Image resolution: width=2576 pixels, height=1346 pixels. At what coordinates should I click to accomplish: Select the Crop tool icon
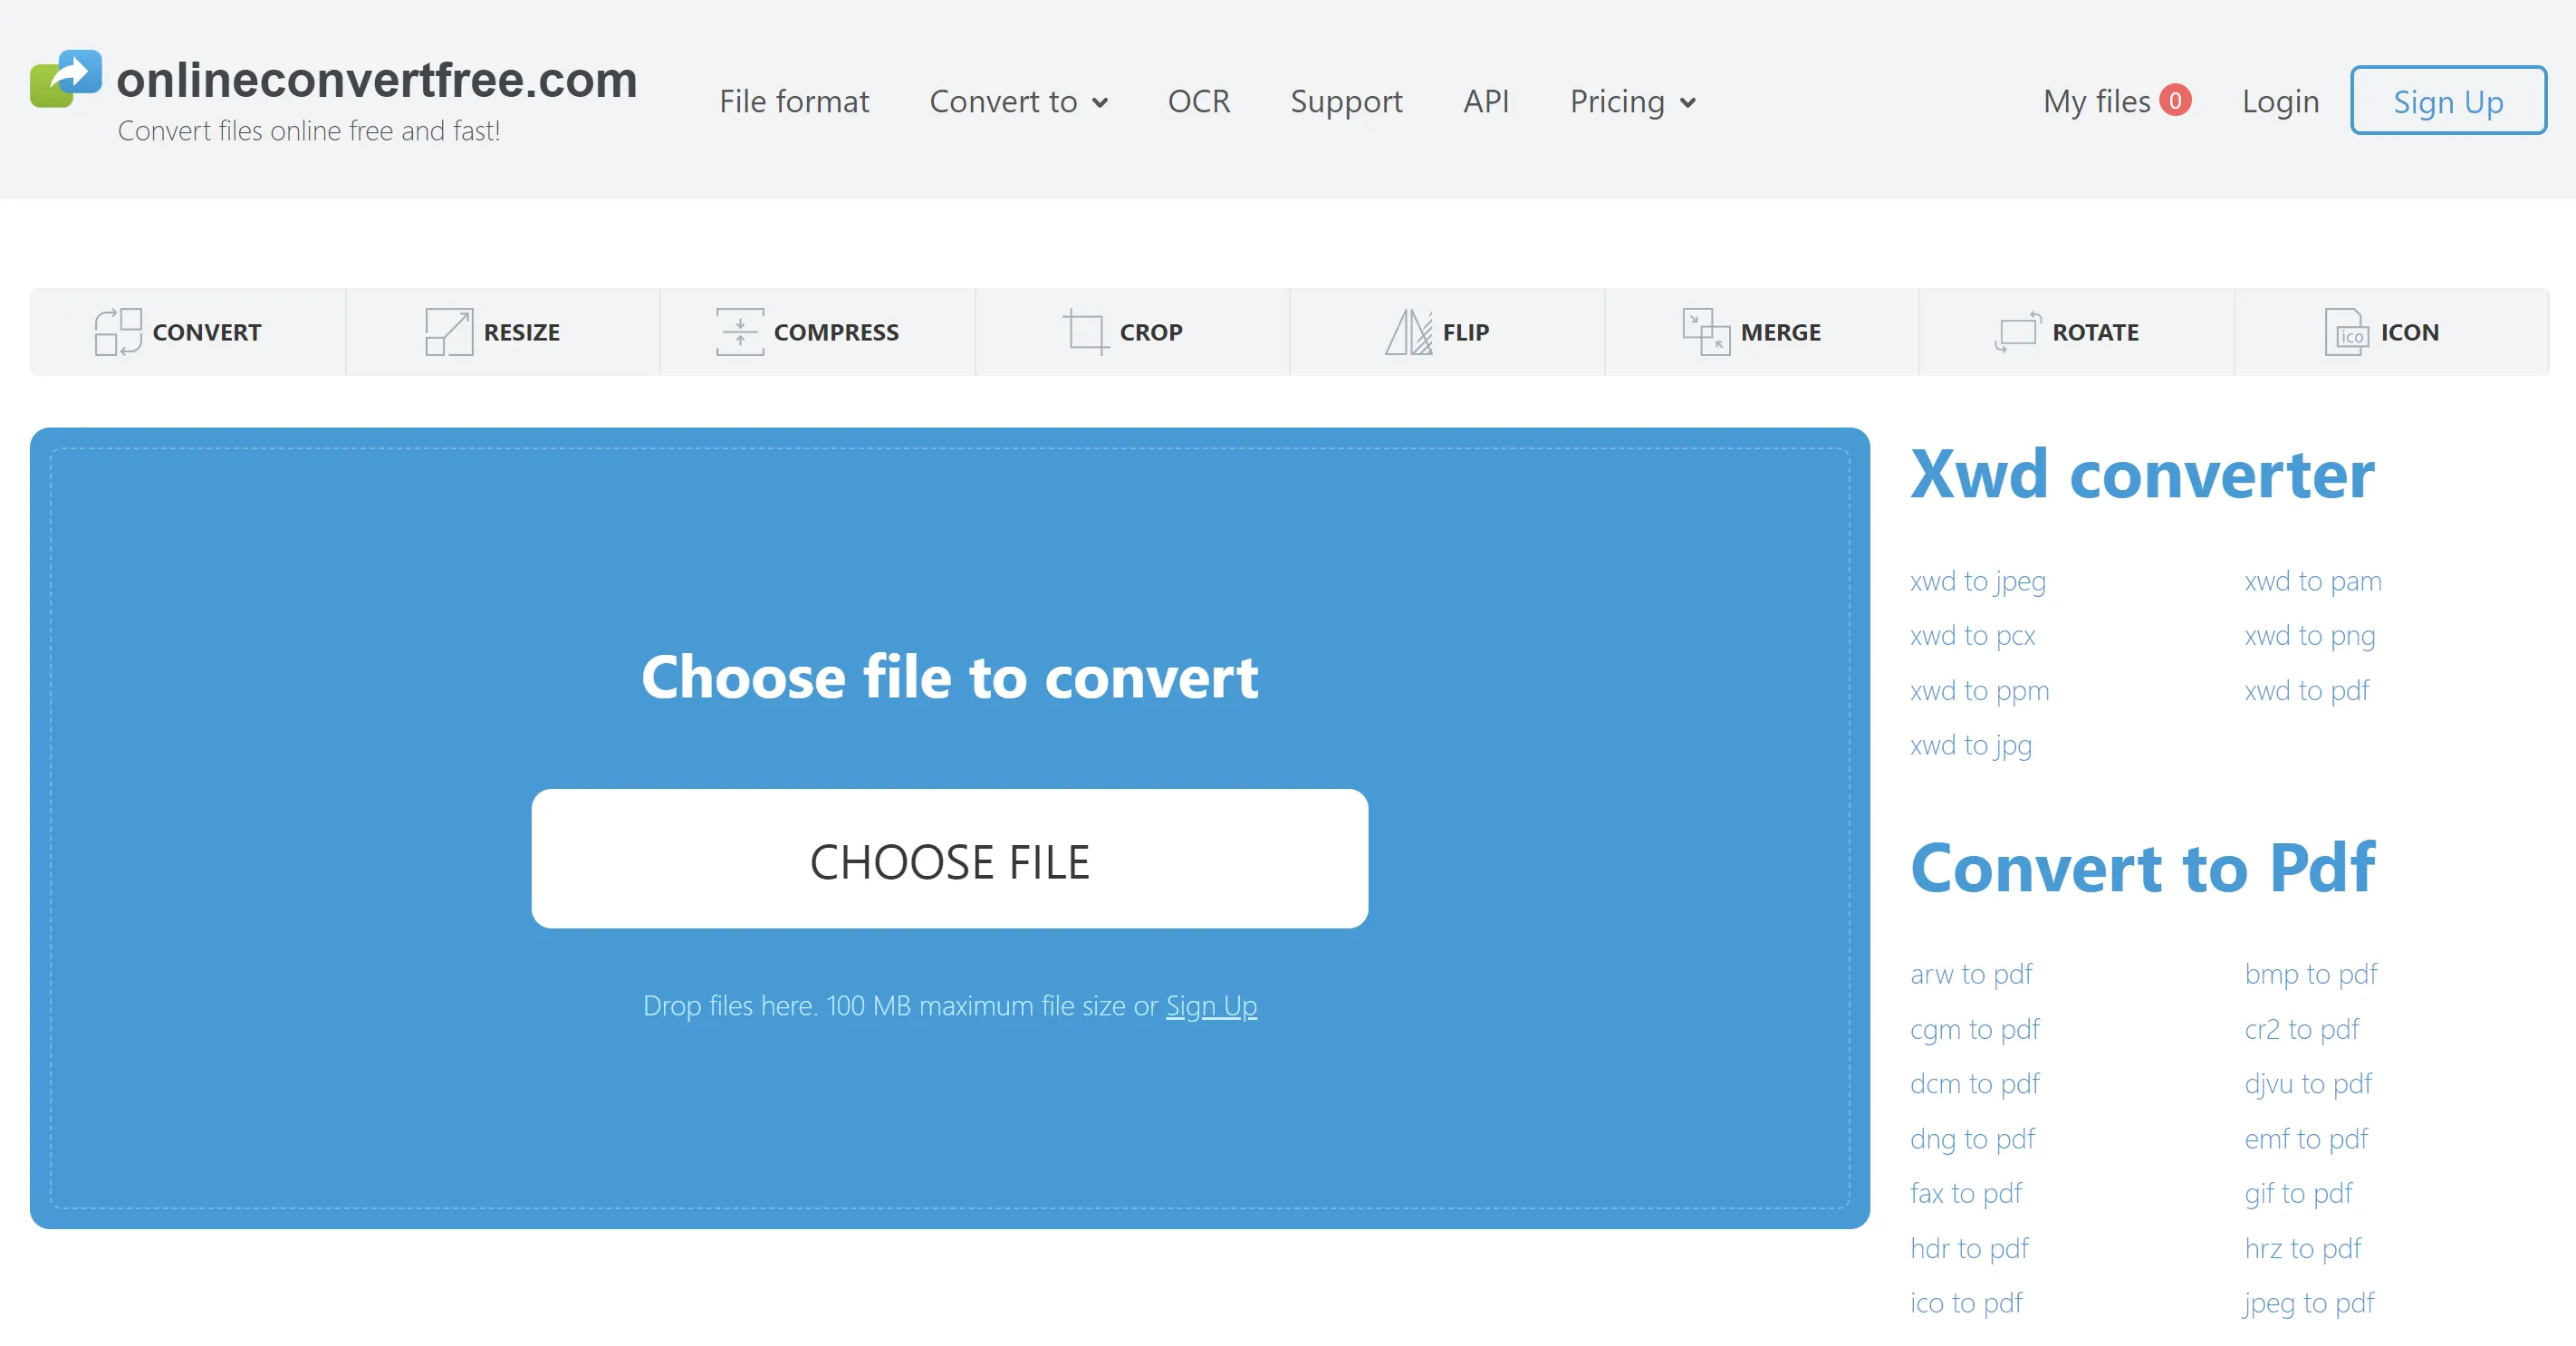(x=1086, y=331)
